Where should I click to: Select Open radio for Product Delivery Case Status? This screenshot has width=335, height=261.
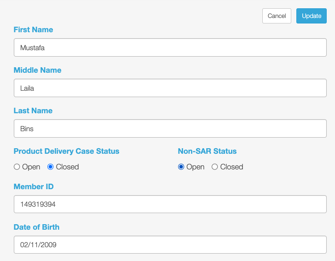coord(17,167)
